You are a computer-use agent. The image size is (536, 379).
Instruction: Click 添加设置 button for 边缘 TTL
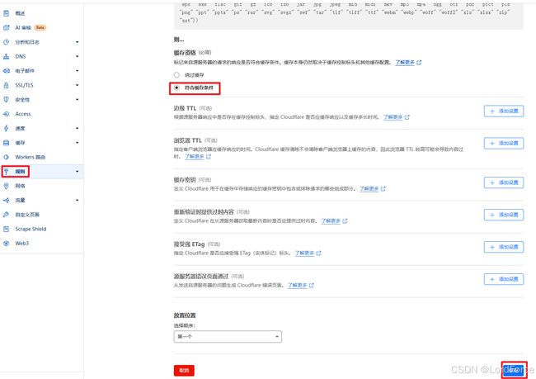504,111
